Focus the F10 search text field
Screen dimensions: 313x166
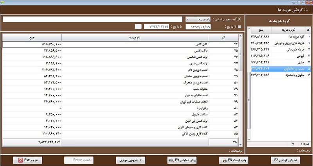tap(92, 19)
